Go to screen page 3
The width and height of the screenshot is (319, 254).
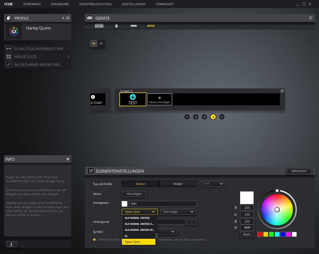[x=204, y=117]
